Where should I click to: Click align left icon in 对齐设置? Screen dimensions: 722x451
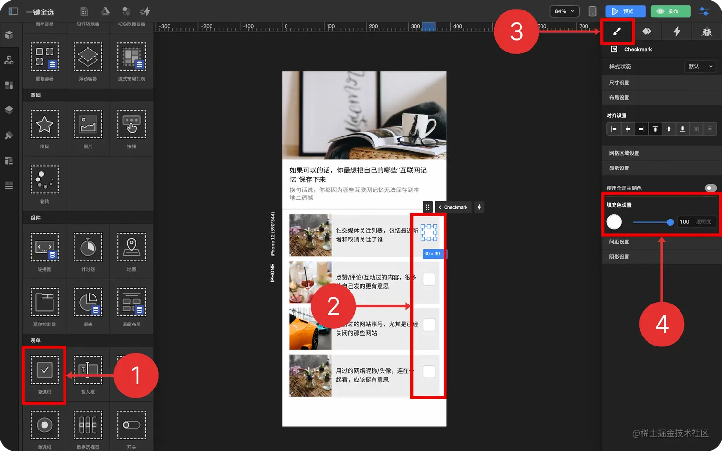[x=614, y=129]
